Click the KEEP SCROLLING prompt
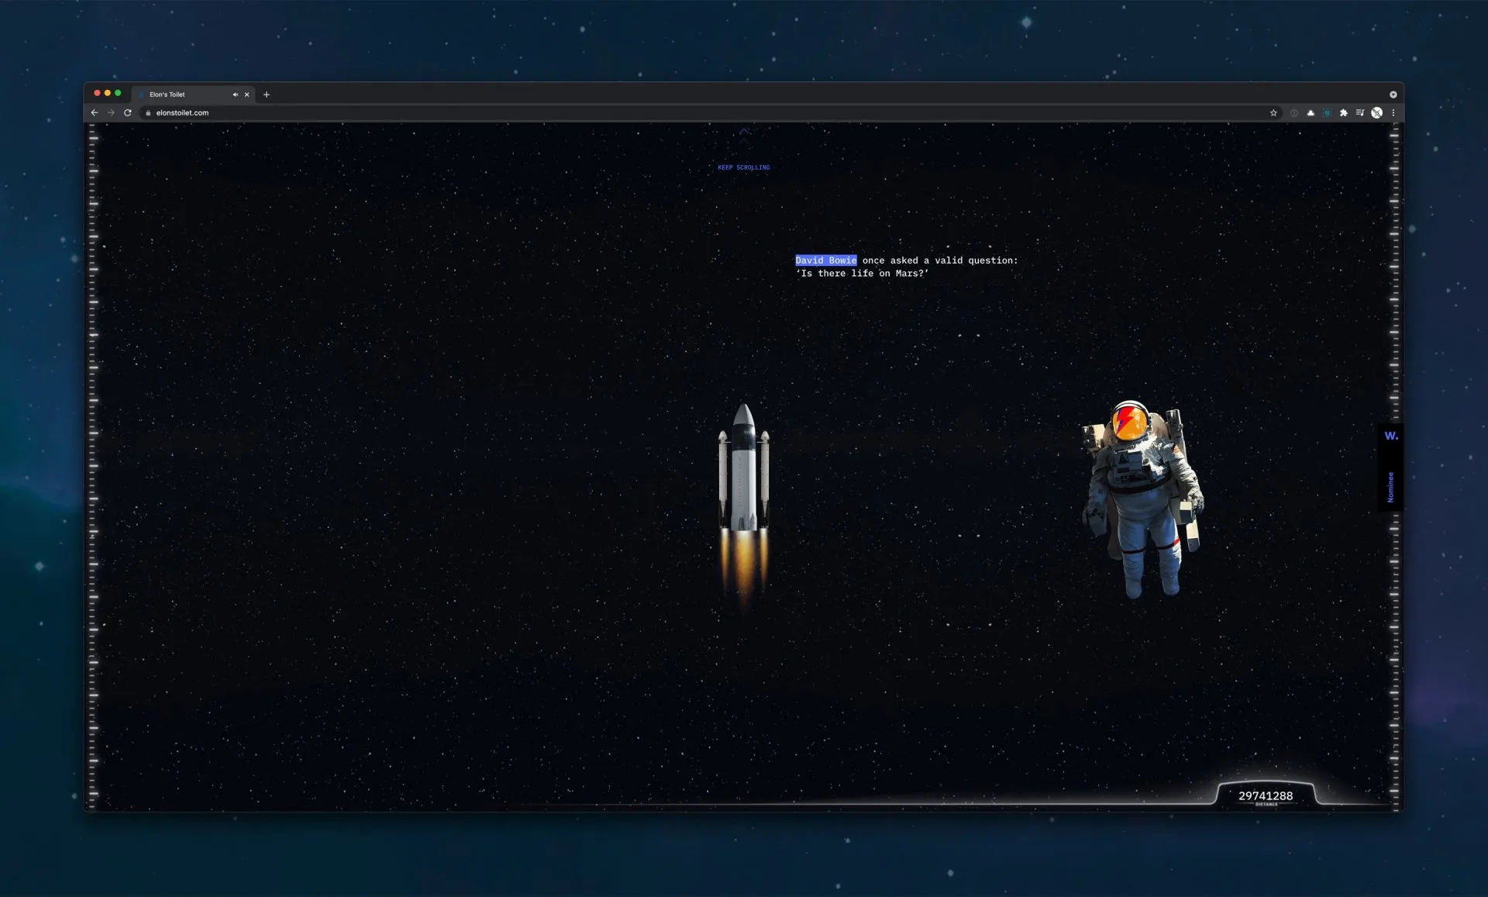Viewport: 1488px width, 897px height. (x=744, y=167)
